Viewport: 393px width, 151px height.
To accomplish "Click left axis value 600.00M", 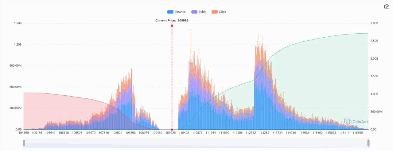I will [16, 87].
